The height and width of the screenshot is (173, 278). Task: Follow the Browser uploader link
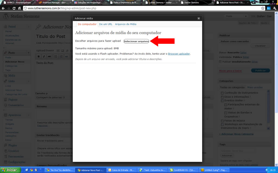point(179,54)
